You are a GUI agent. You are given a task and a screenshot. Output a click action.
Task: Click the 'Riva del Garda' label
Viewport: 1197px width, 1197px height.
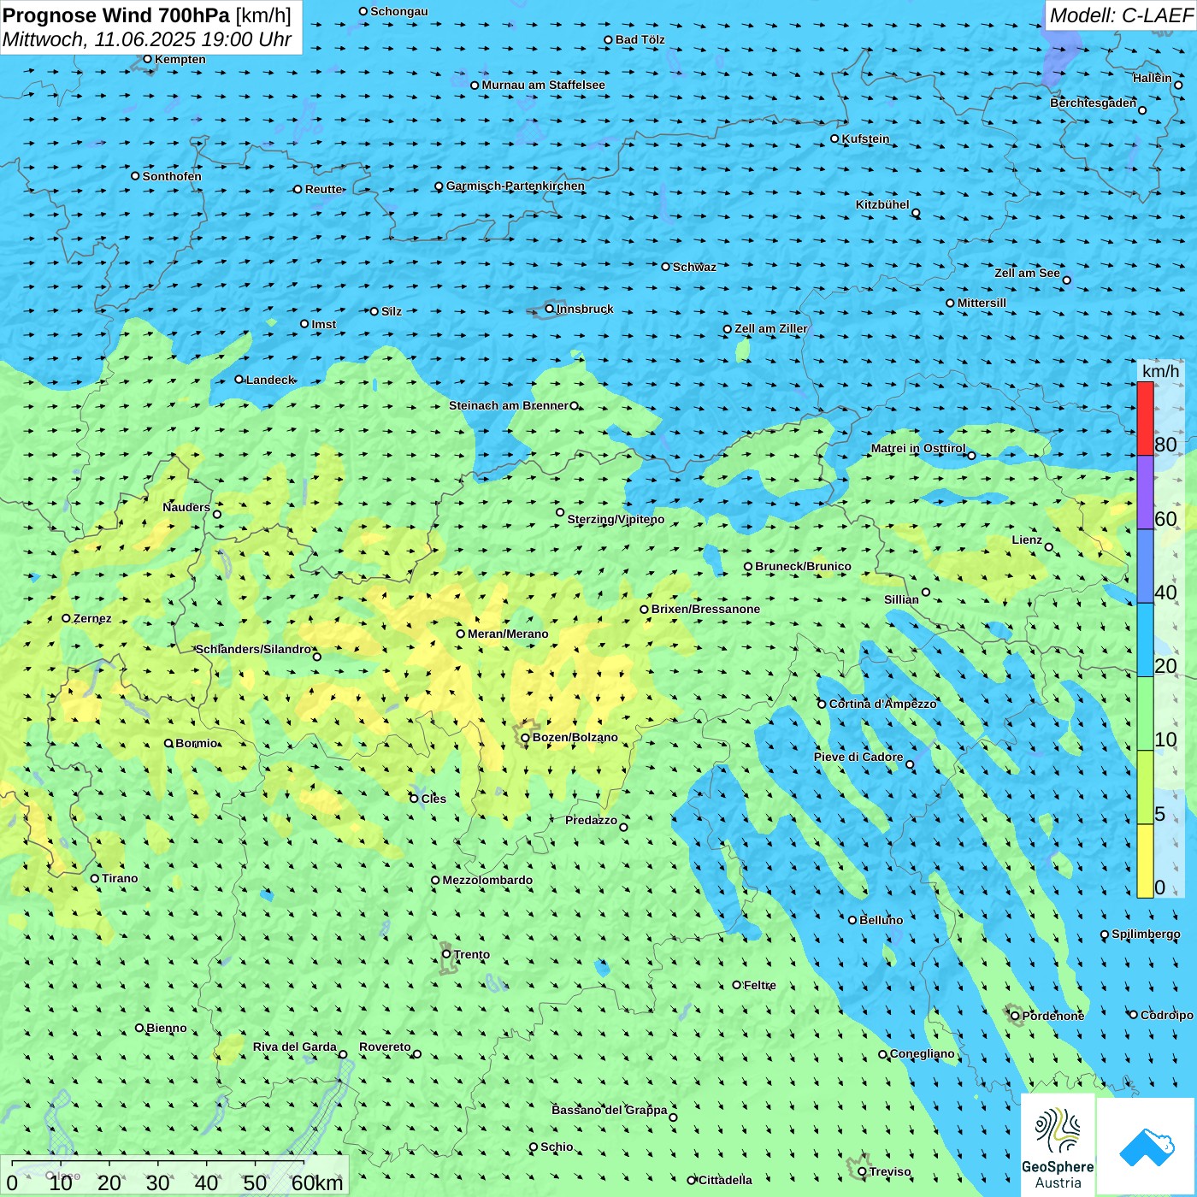coord(295,1047)
